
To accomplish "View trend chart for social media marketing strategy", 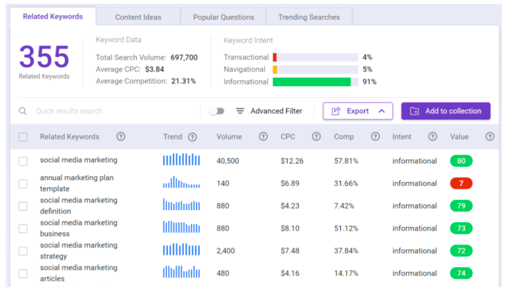I will click(x=181, y=249).
